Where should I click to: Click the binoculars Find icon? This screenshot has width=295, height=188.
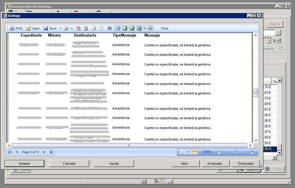click(110, 28)
